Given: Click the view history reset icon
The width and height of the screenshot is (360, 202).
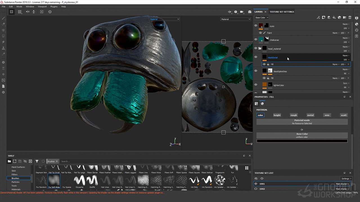Looking at the screenshot, I should pos(50,12).
